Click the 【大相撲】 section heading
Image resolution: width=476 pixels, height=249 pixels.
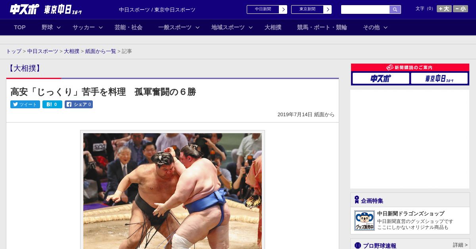tap(24, 68)
